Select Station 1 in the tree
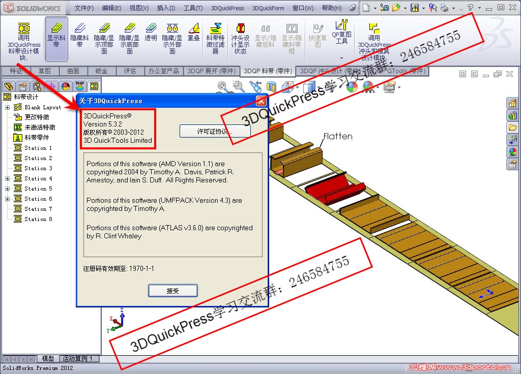Image resolution: width=521 pixels, height=374 pixels. pyautogui.click(x=38, y=148)
